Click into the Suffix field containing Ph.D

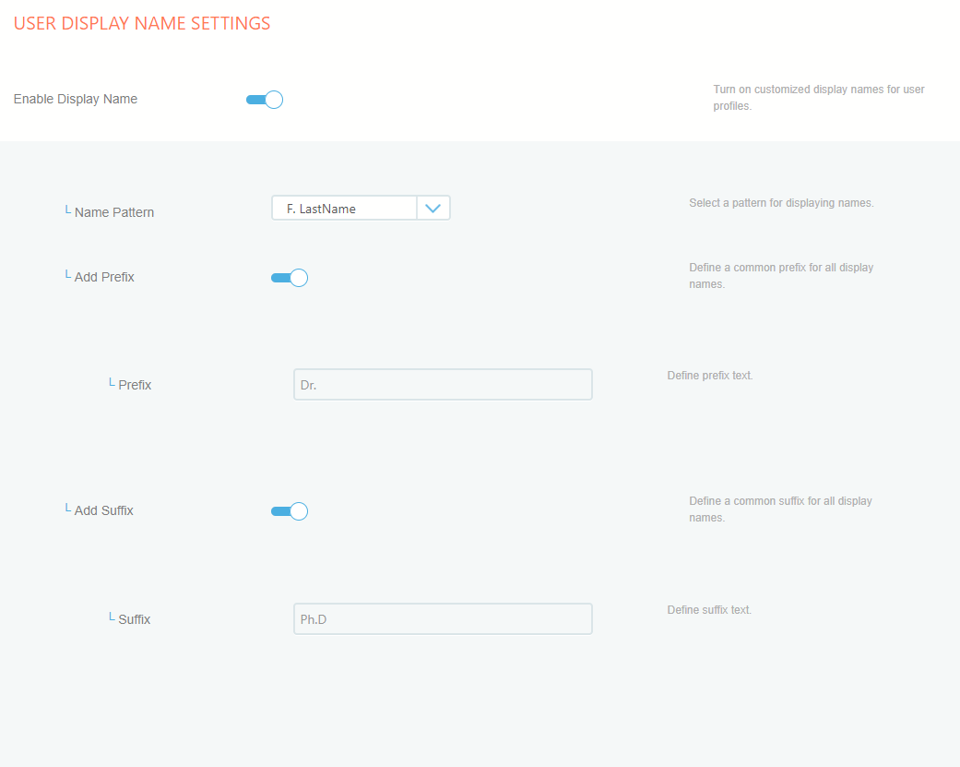click(x=443, y=619)
